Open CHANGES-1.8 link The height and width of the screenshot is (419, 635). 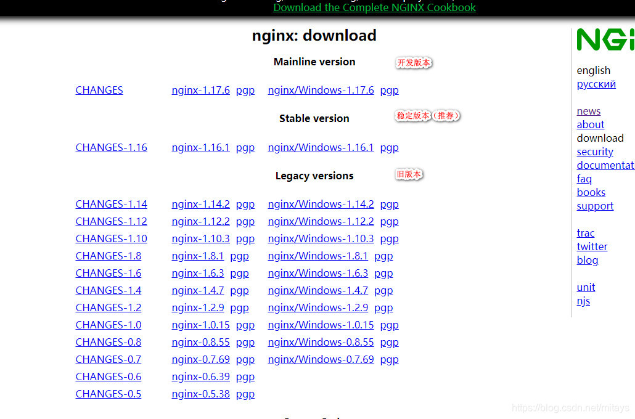(108, 256)
